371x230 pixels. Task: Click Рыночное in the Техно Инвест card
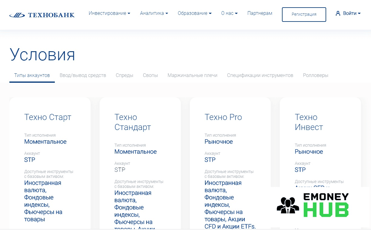pos(309,152)
